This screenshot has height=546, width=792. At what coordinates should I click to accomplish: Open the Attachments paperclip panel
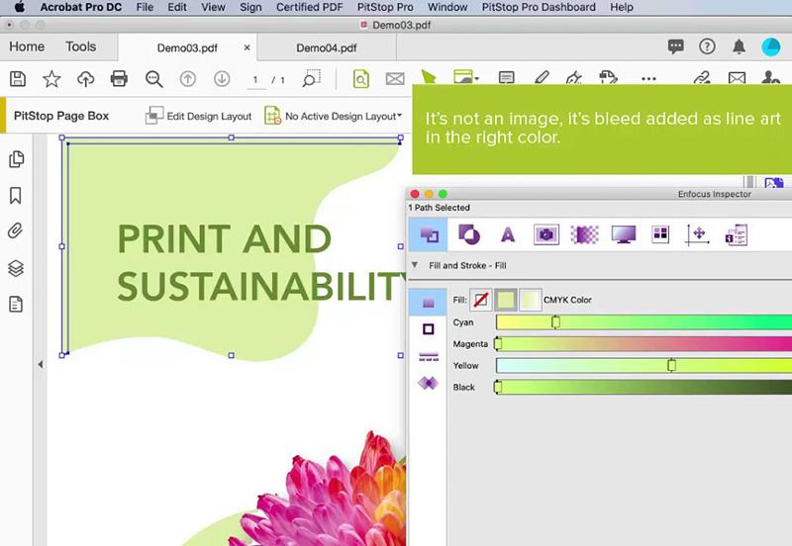click(16, 231)
